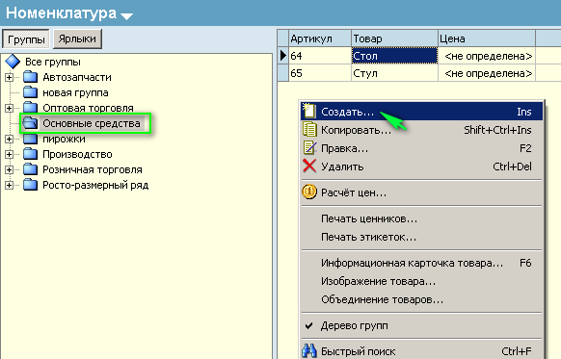Select the Росто-размерный ряд label
561x359 pixels.
95,185
